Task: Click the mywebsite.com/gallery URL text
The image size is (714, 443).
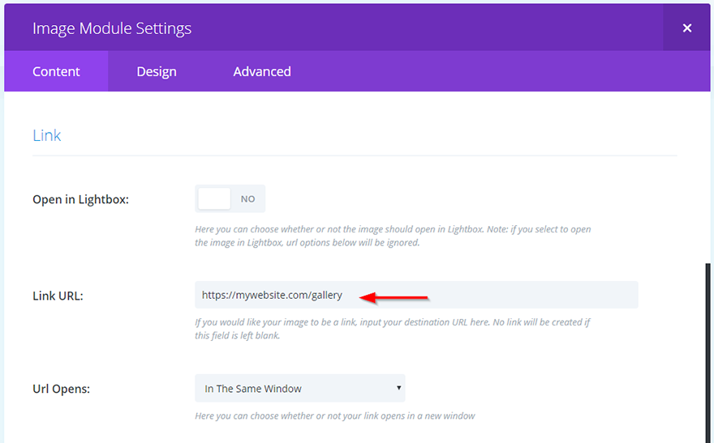Action: click(273, 295)
